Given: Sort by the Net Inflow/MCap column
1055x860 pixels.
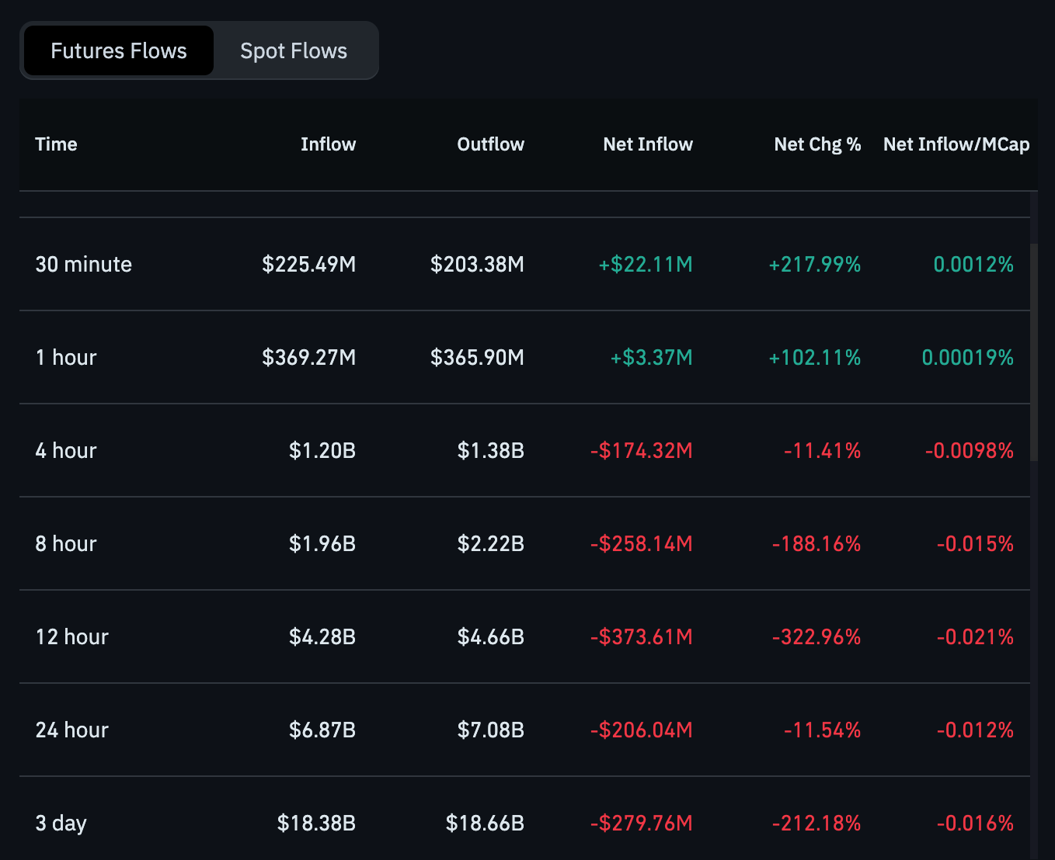Looking at the screenshot, I should [x=956, y=144].
